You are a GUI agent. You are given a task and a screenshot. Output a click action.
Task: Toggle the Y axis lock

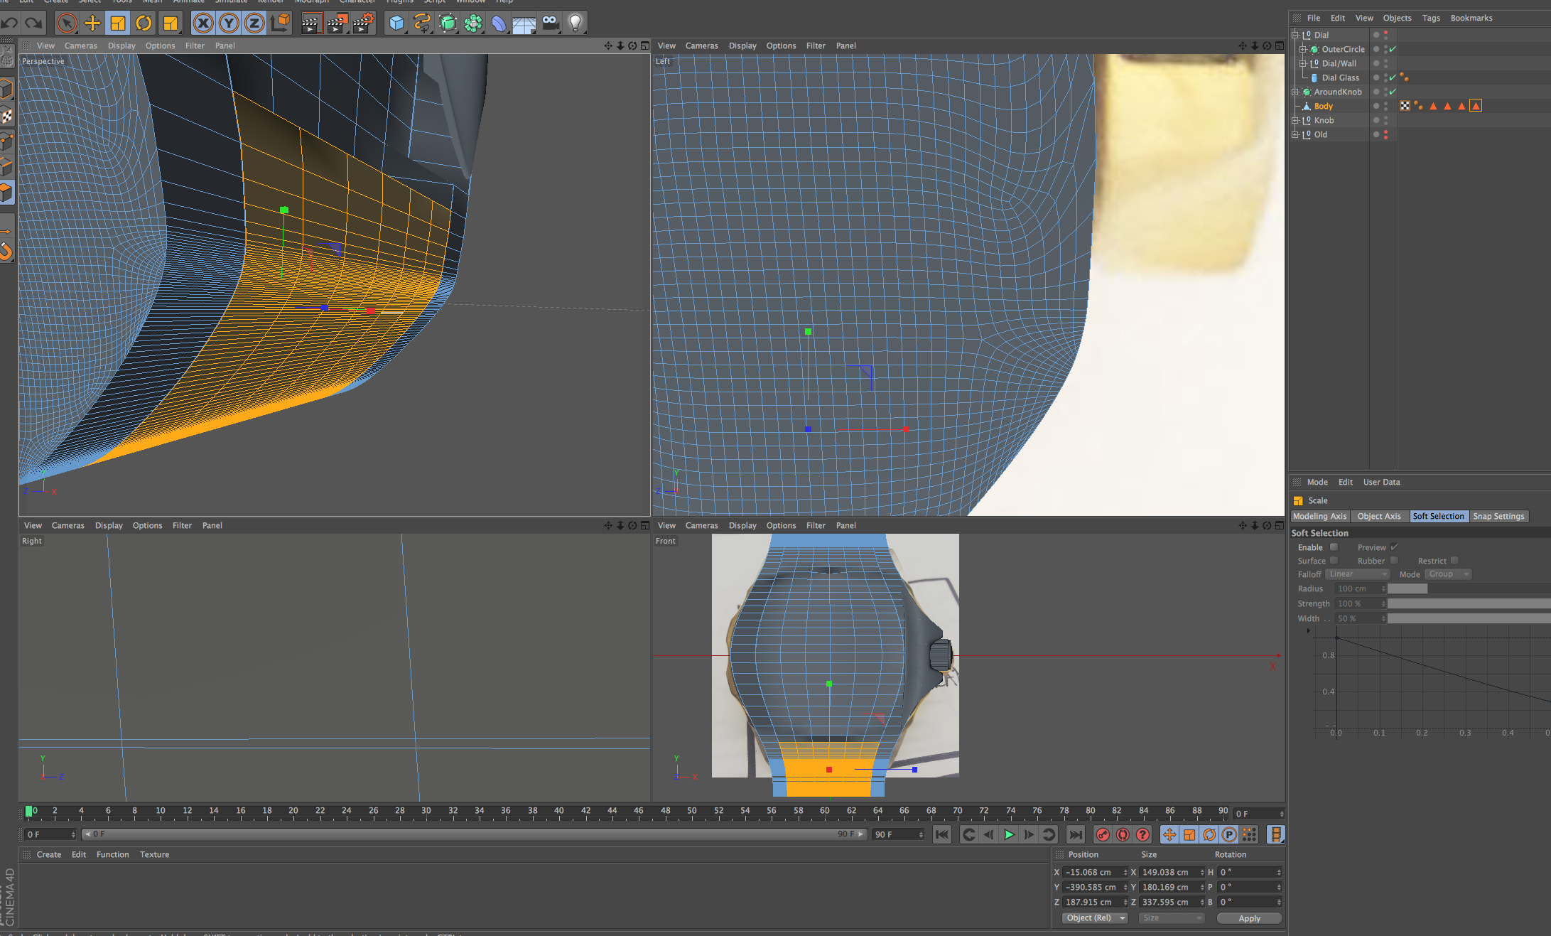point(229,23)
